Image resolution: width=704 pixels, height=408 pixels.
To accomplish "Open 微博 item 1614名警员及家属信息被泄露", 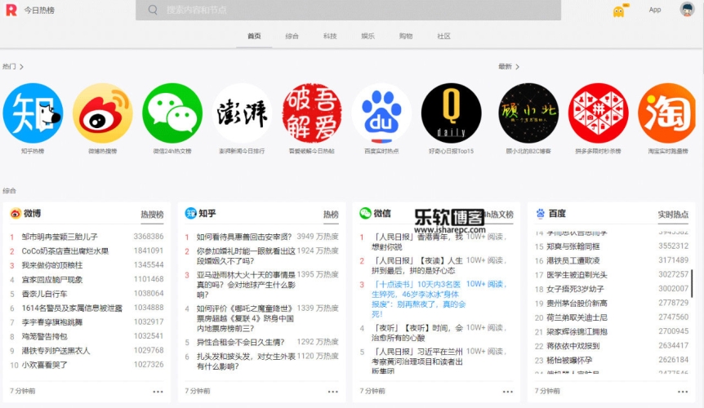I will (x=72, y=308).
